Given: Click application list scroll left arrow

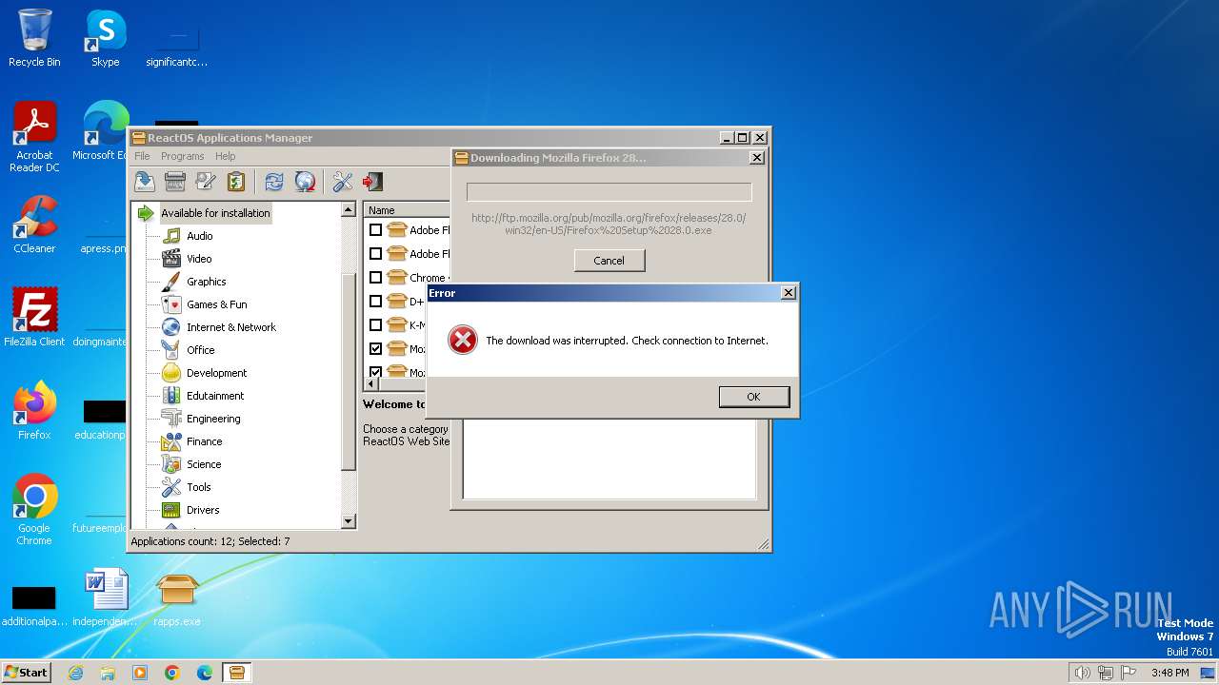Looking at the screenshot, I should coord(372,383).
